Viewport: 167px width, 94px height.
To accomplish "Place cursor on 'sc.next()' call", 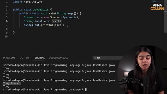I will 54,21.
